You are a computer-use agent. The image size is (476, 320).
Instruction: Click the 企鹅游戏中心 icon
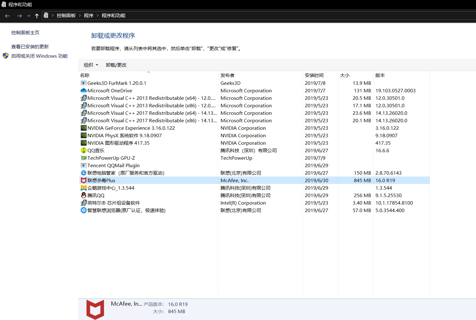pyautogui.click(x=83, y=188)
